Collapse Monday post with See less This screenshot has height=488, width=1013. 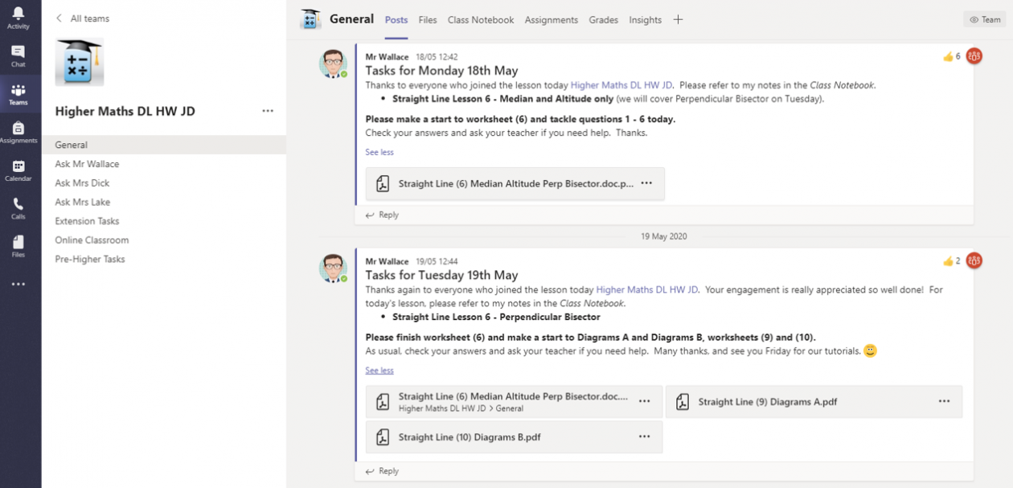pos(379,152)
